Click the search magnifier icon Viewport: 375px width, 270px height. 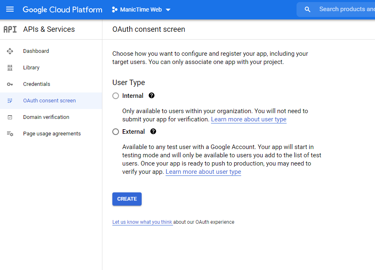click(307, 9)
